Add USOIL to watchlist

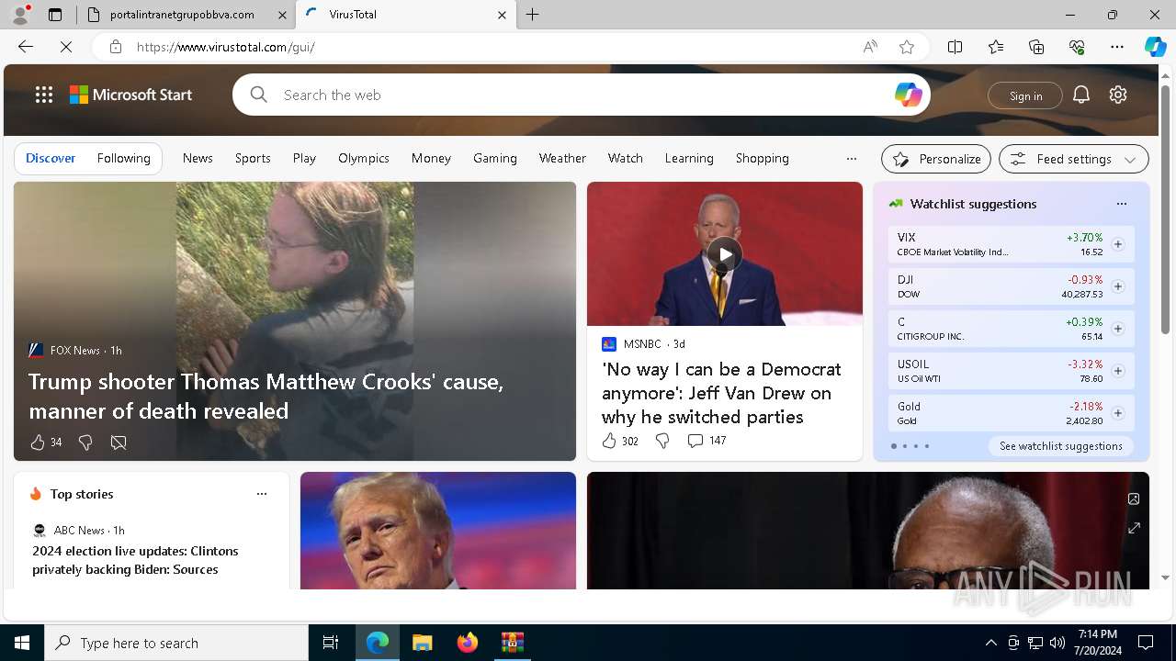tap(1118, 371)
